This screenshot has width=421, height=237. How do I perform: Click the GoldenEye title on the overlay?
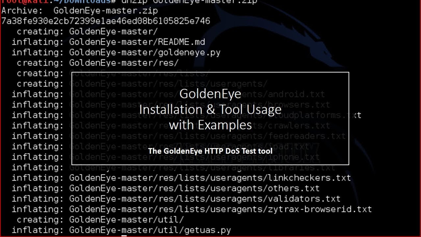coord(210,94)
